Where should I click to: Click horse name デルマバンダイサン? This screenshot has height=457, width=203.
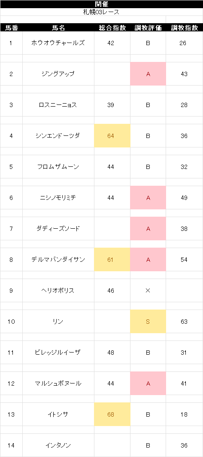tap(58, 259)
